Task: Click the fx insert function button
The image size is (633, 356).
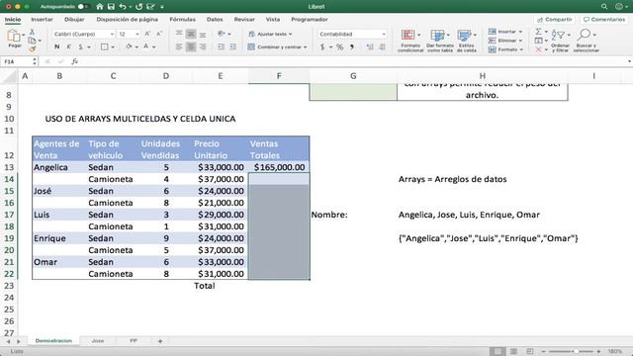Action: click(x=75, y=61)
